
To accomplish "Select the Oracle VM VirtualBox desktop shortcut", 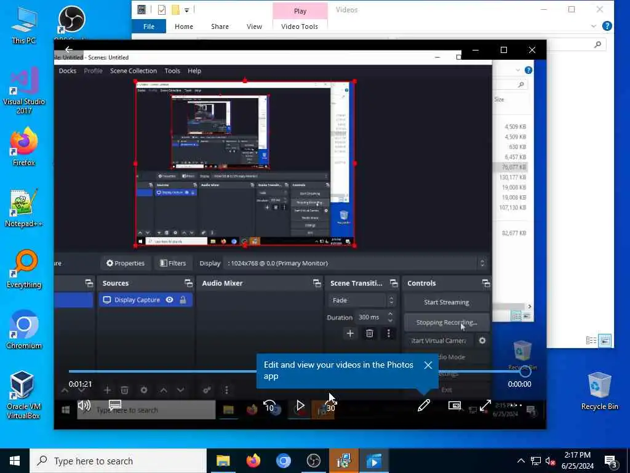I will pos(23,395).
